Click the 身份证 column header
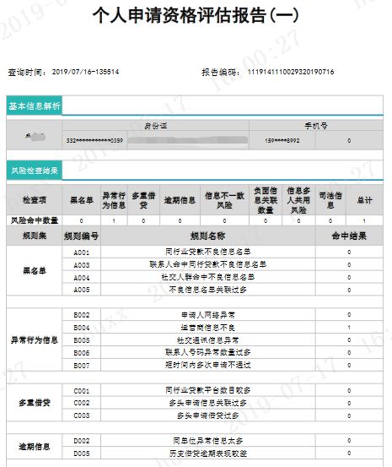The width and height of the screenshot is (392, 467). (x=155, y=126)
